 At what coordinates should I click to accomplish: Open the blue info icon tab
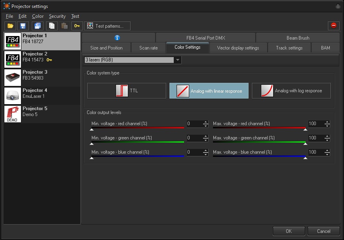117,38
